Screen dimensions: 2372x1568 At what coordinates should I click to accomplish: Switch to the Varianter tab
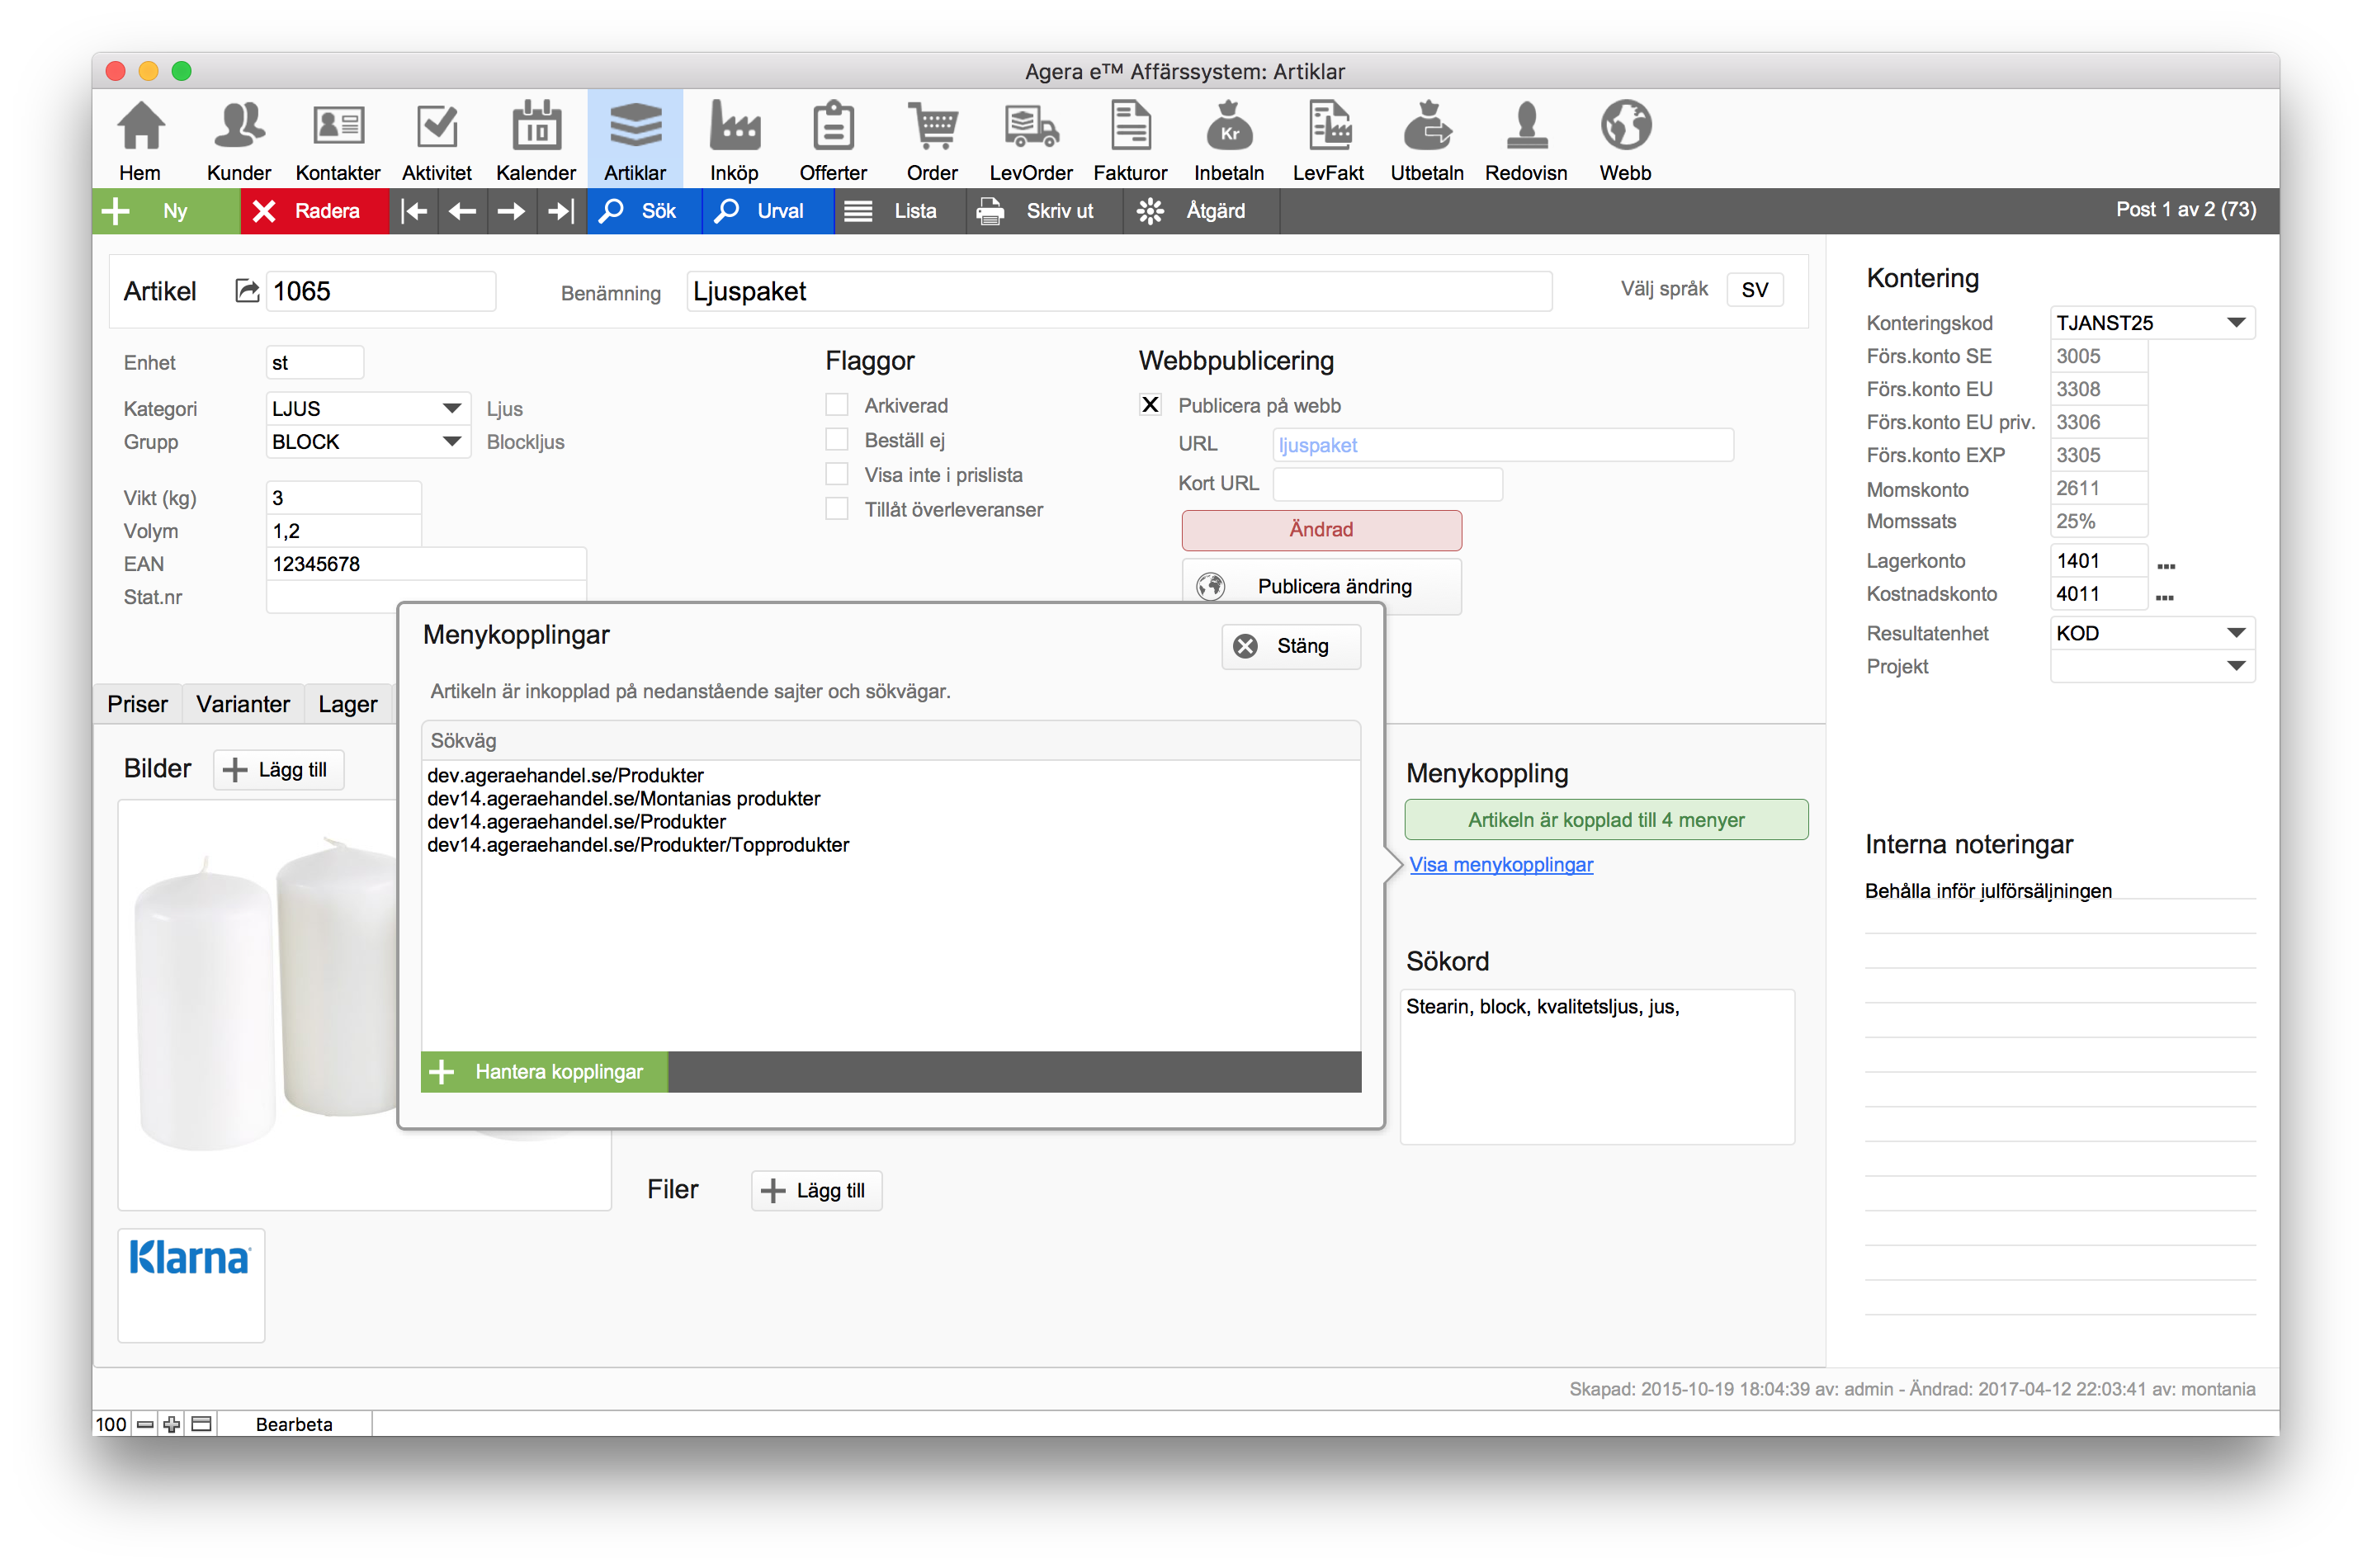tap(243, 704)
